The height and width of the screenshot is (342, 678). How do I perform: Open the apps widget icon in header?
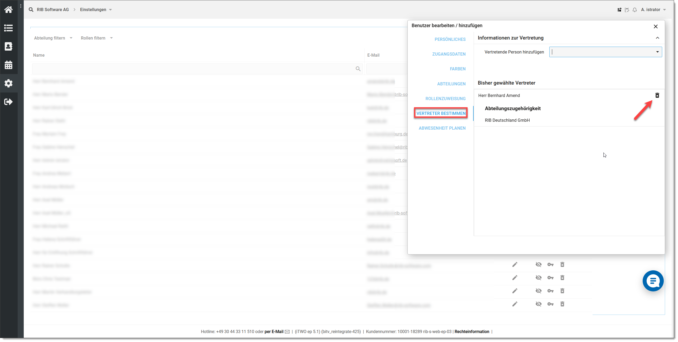point(619,10)
